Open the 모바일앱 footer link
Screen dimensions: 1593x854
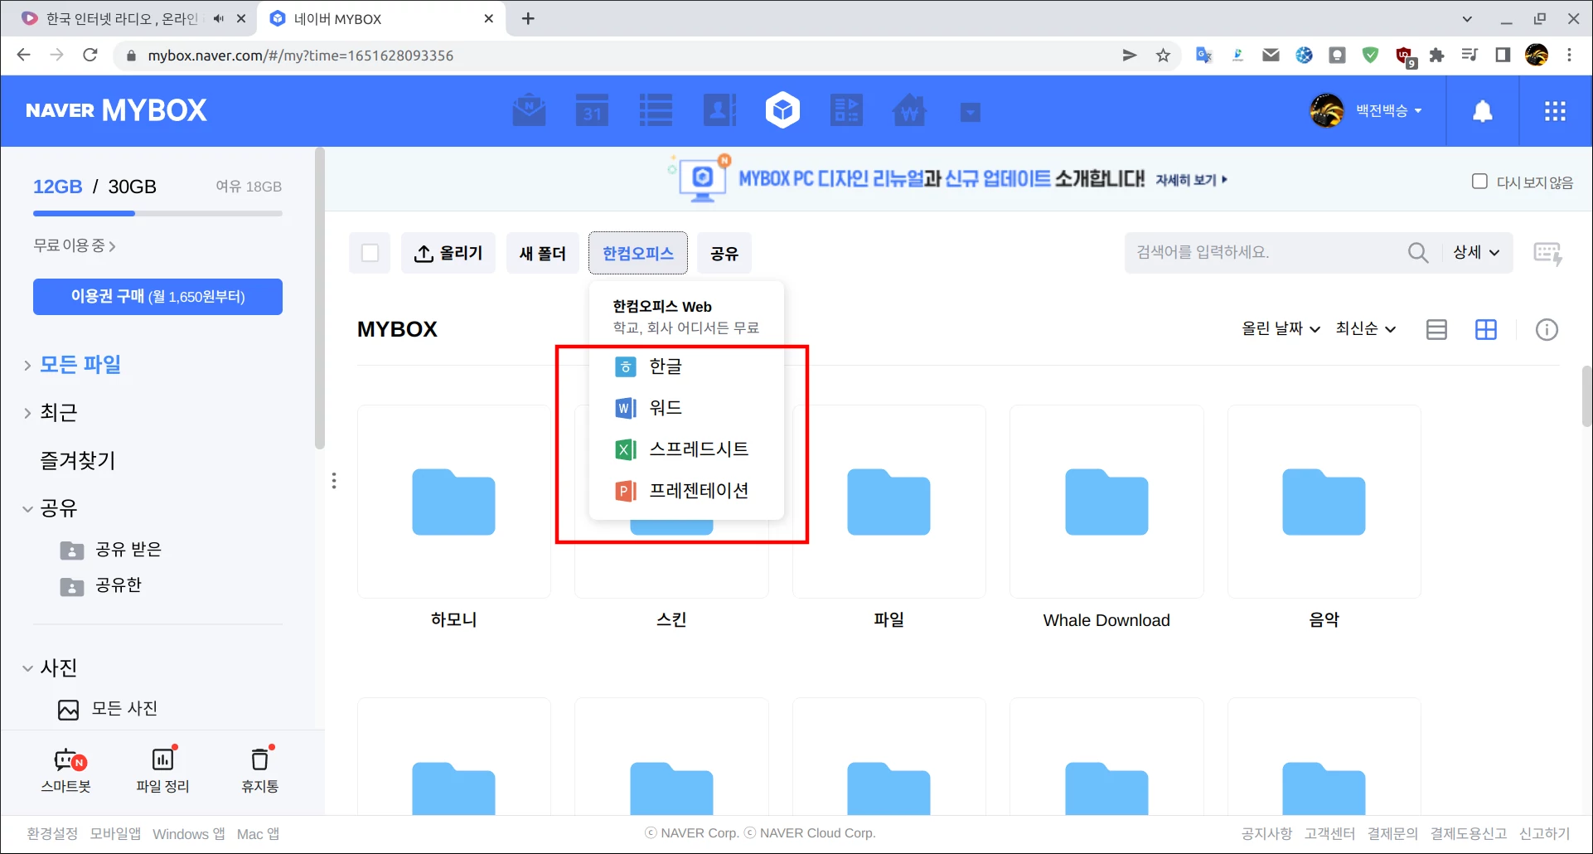click(115, 833)
